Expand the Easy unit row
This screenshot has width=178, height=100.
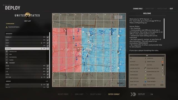click(x=26, y=43)
